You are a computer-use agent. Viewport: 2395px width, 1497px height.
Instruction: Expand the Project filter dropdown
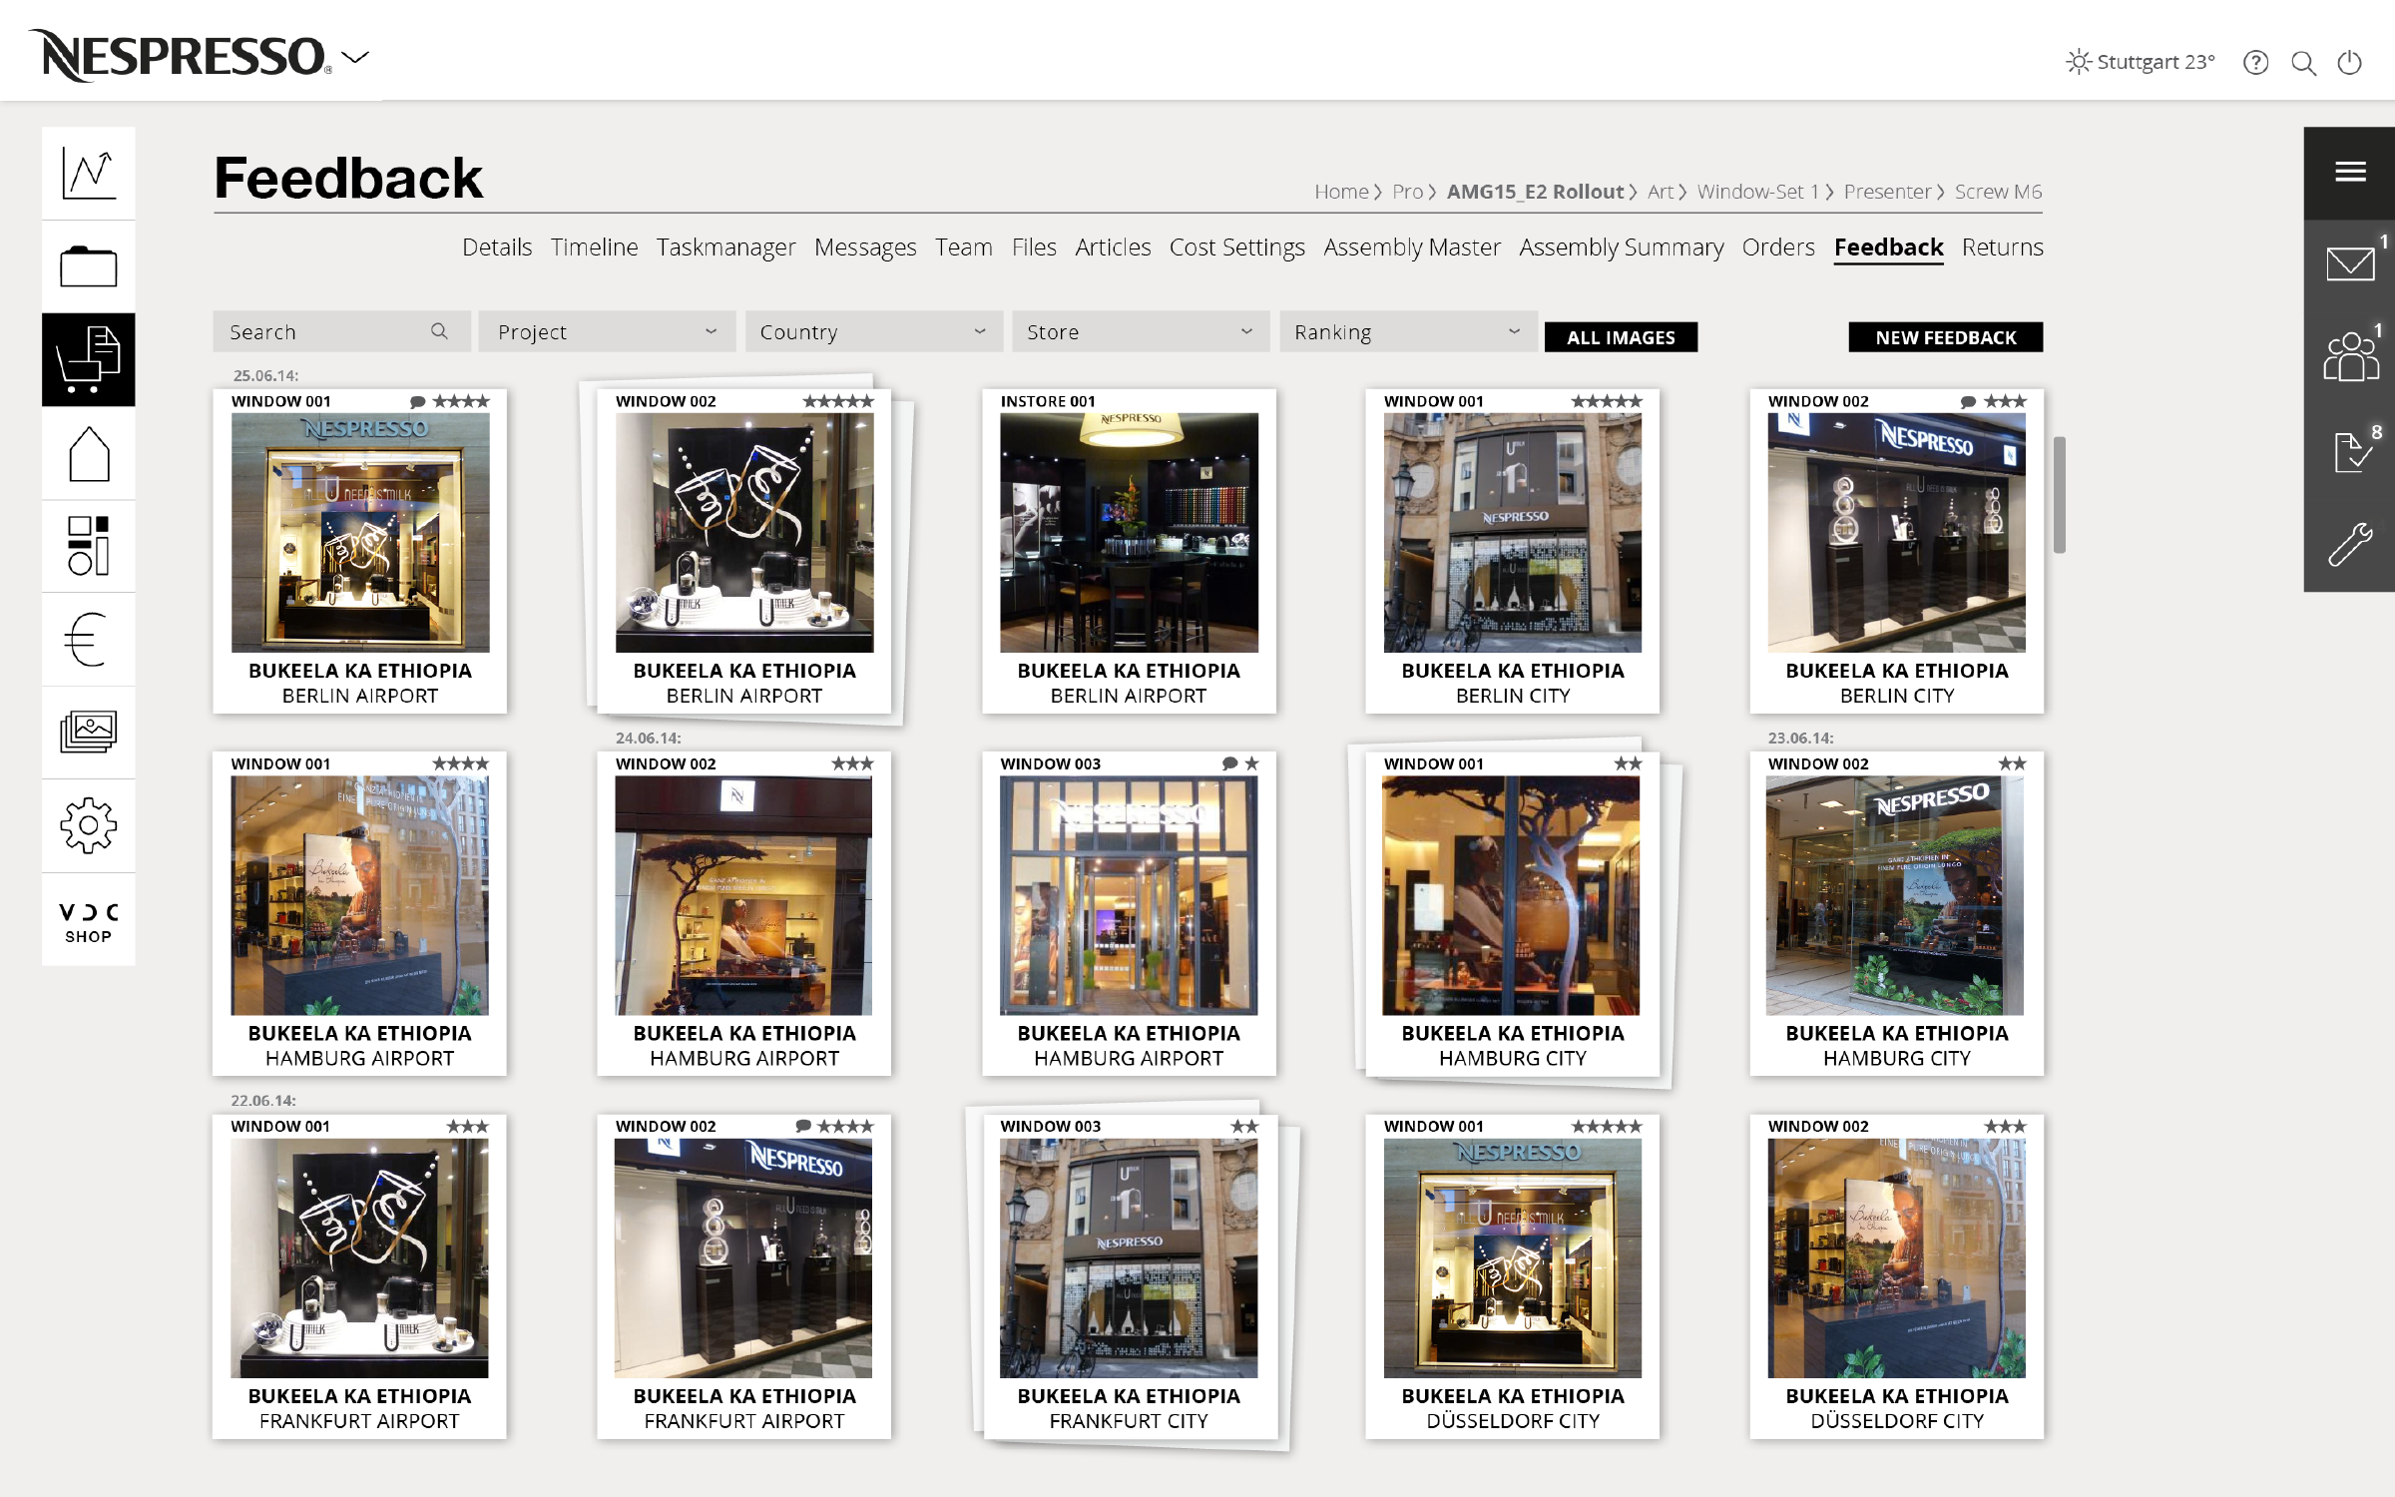click(x=607, y=331)
